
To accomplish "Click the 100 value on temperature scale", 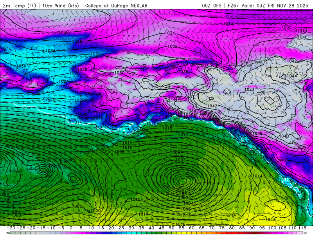I will pyautogui.click(x=272, y=228).
